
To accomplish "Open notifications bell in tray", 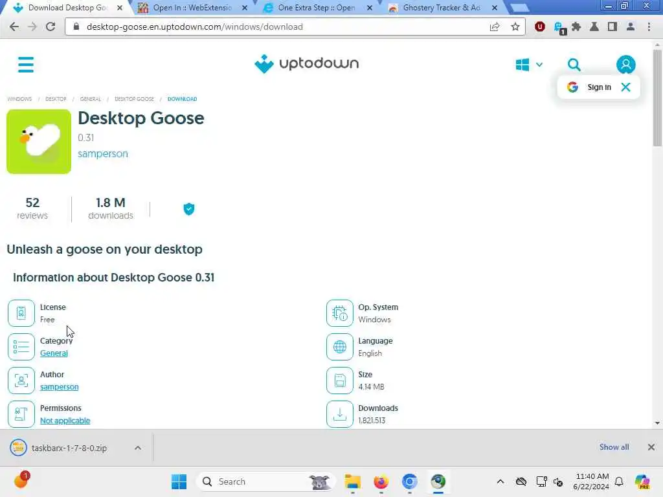I will [x=619, y=481].
